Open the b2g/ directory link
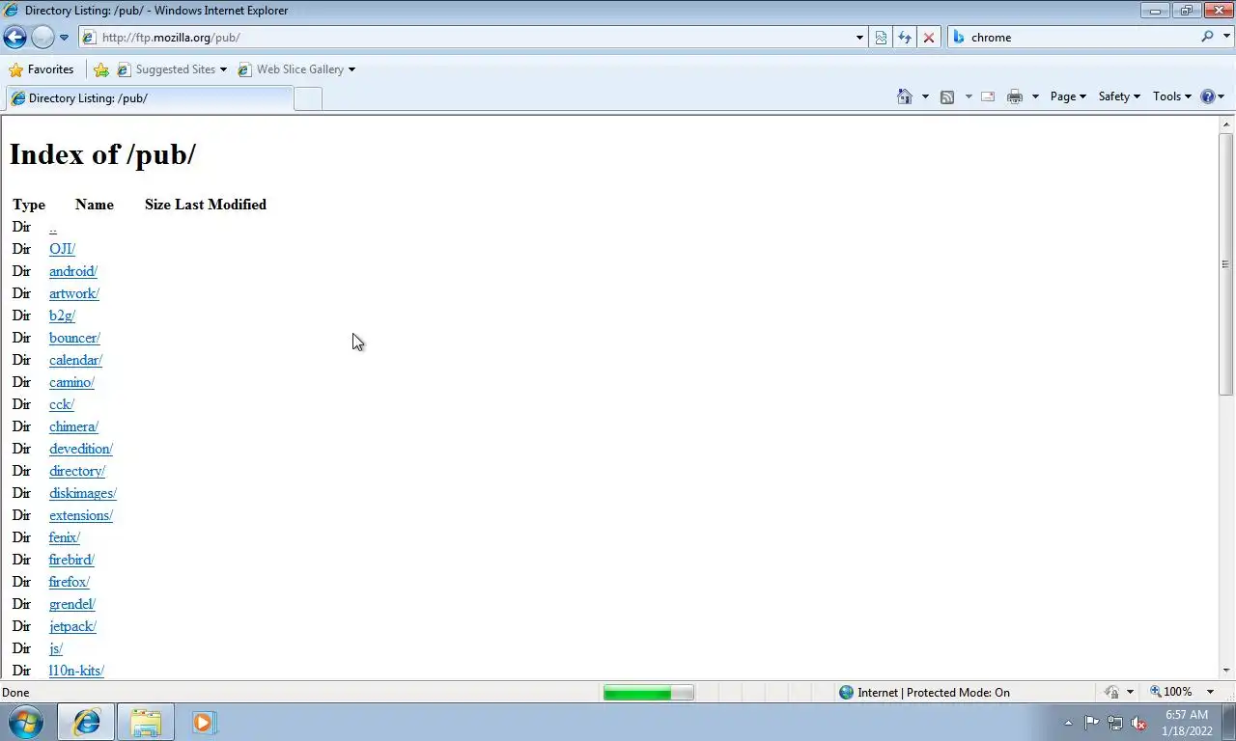The height and width of the screenshot is (741, 1236). click(62, 316)
